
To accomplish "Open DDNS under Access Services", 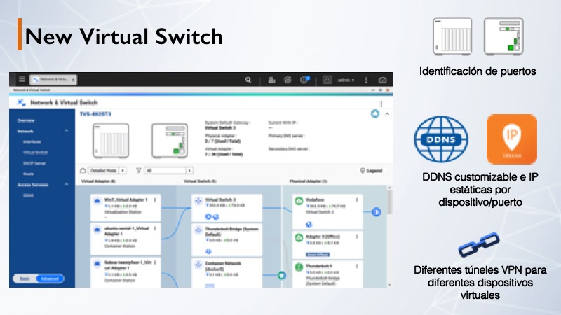I will 29,195.
